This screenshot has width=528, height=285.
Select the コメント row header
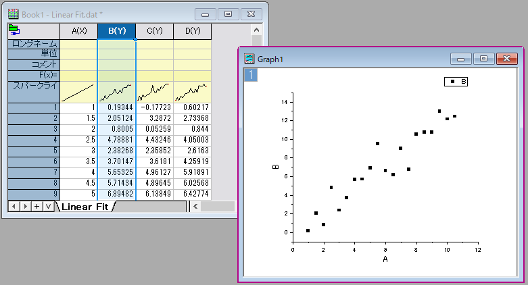[x=34, y=65]
